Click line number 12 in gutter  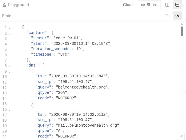click(5, 88)
